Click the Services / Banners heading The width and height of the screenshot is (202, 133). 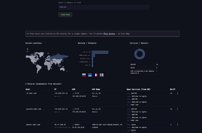[x=139, y=43]
